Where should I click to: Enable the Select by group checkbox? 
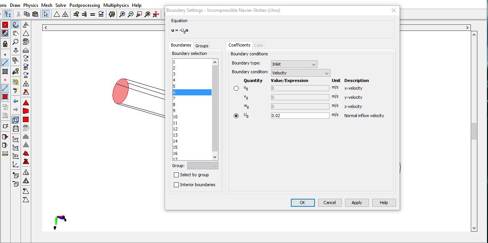pyautogui.click(x=176, y=175)
